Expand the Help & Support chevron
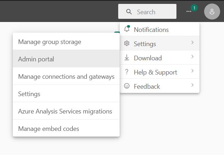This screenshot has width=224, height=155. click(192, 71)
